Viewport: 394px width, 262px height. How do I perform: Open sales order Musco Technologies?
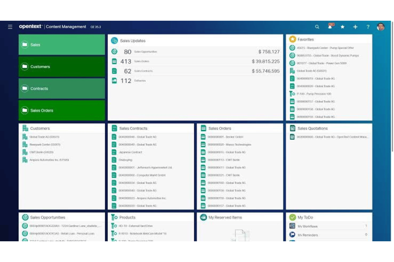point(229,145)
